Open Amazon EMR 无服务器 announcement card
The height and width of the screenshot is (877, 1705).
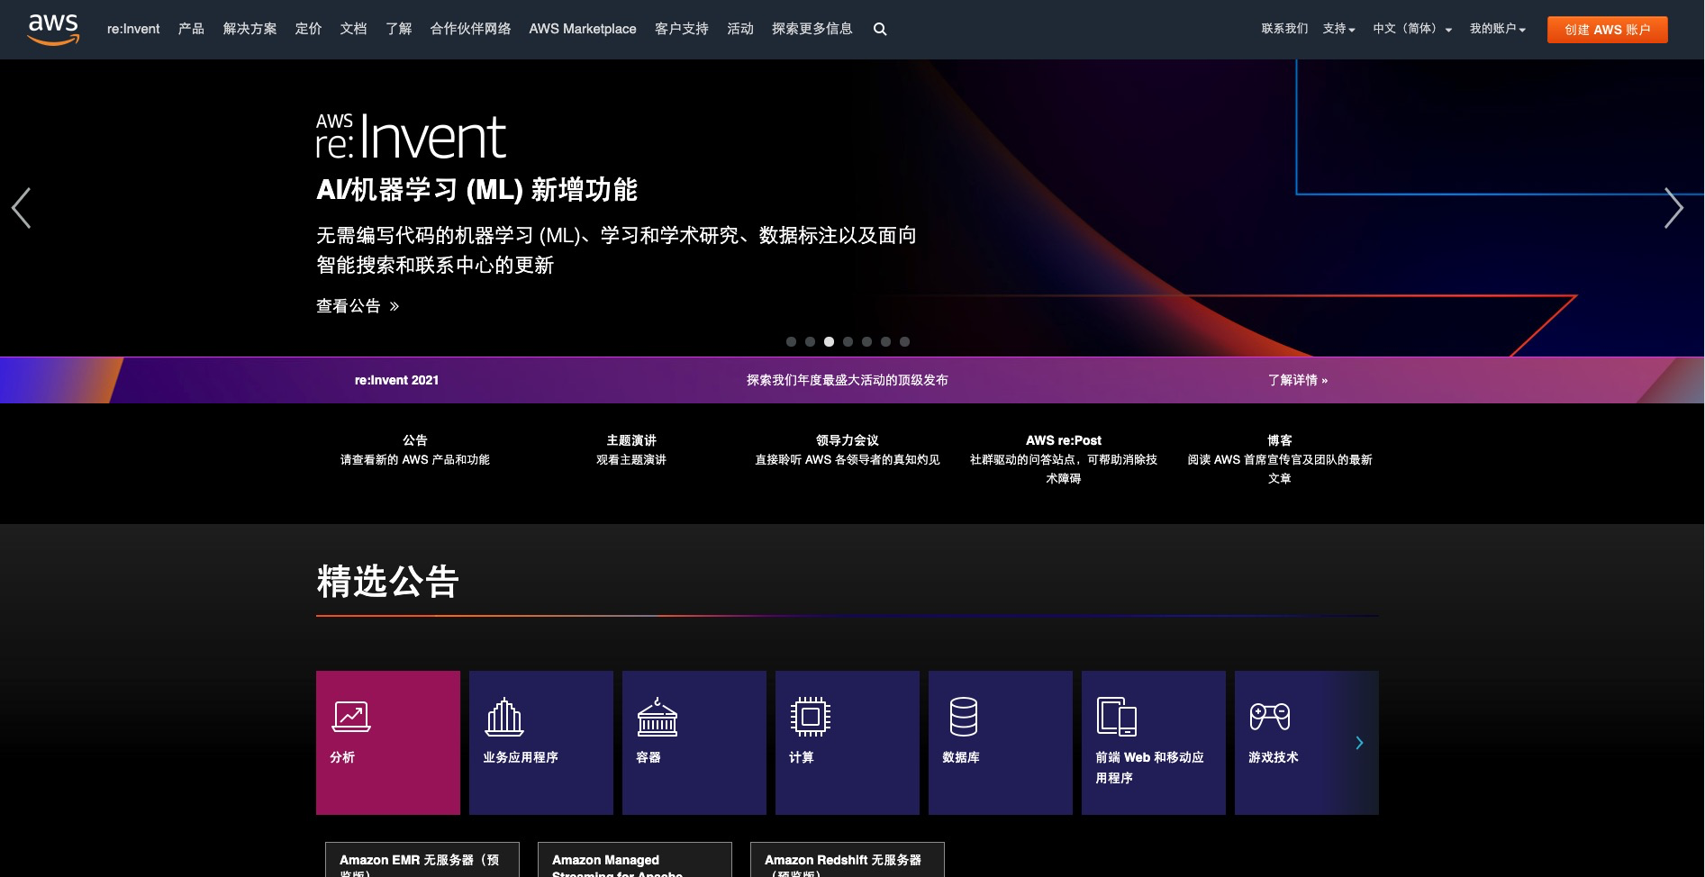422,860
